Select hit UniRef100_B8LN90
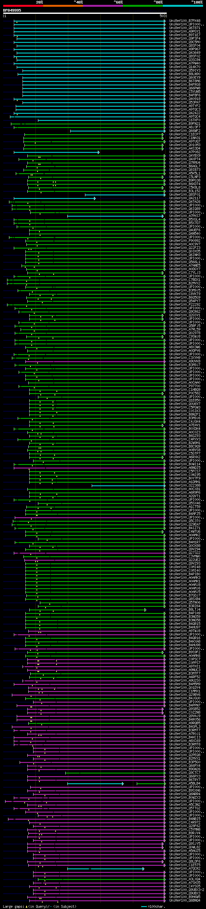 point(185,74)
